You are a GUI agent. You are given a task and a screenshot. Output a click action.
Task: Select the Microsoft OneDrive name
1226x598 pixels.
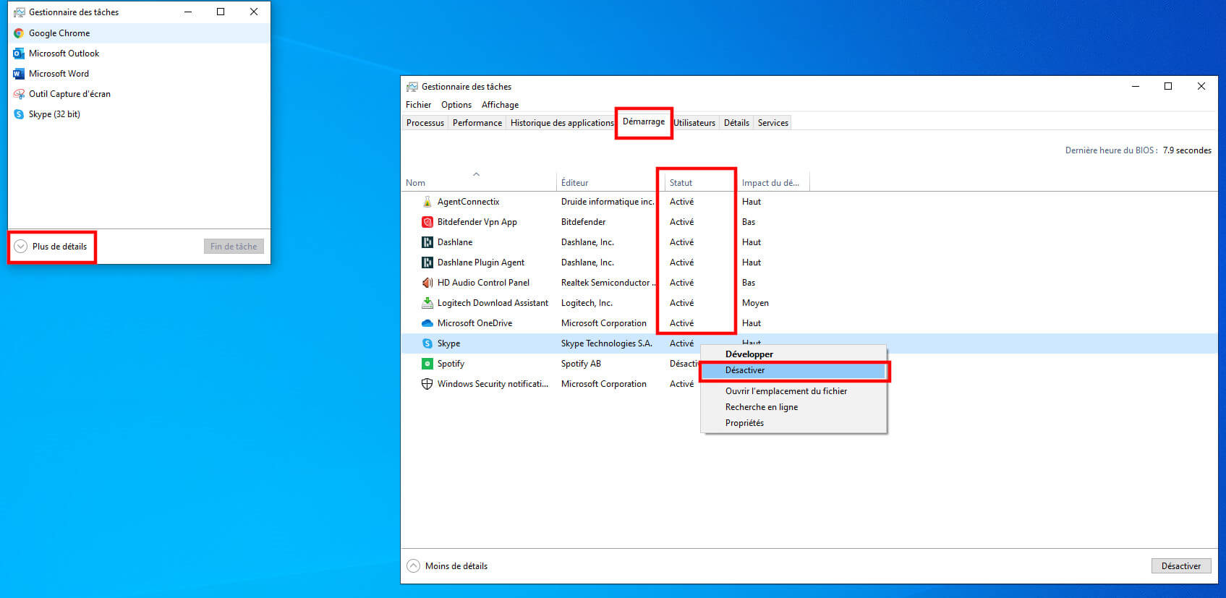point(474,323)
